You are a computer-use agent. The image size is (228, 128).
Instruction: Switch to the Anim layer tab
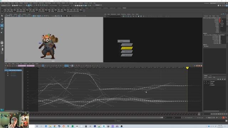tap(210, 76)
